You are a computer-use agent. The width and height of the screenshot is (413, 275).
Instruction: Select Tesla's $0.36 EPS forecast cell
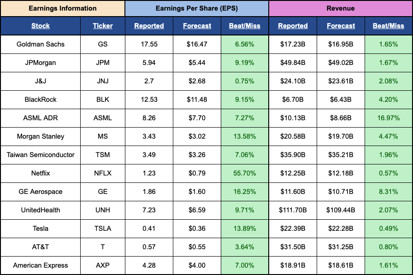tap(197, 228)
